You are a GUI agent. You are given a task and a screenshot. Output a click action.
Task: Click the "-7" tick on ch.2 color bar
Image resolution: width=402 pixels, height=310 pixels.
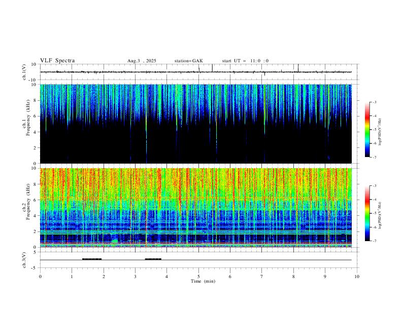tap(374, 241)
